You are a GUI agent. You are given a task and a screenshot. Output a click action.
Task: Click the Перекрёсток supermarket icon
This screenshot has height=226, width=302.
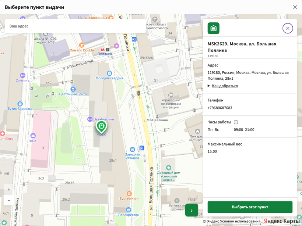129,210
